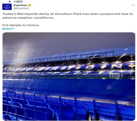The image size is (137, 121).
Task: Click the 已置顶 pinned label
Action: (18, 2)
